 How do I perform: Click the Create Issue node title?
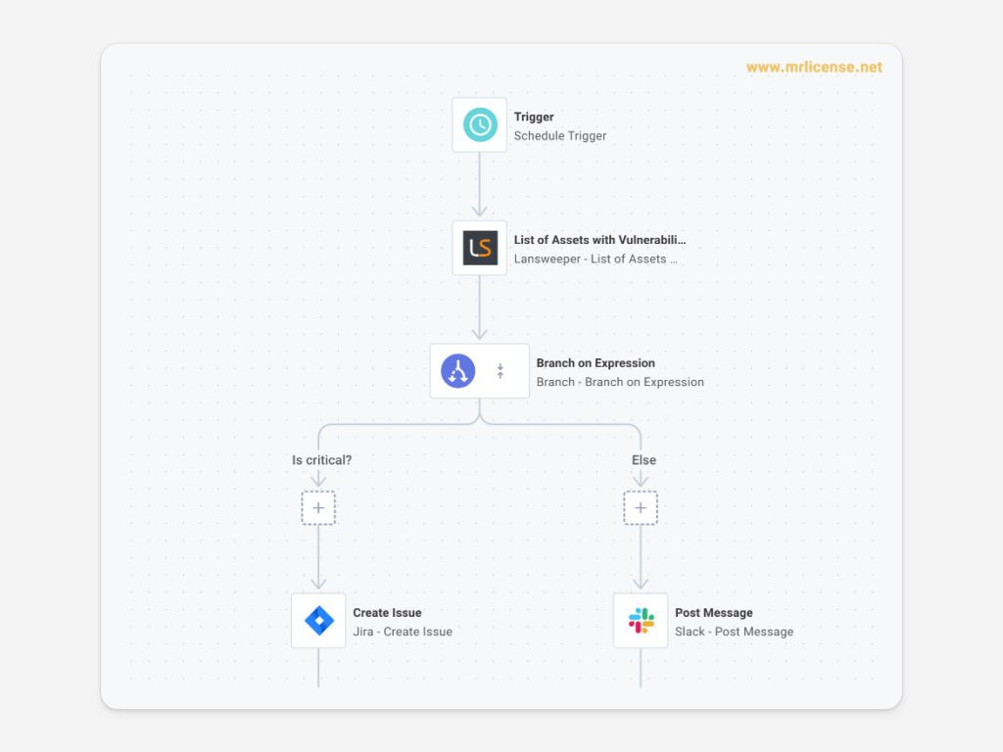pyautogui.click(x=387, y=613)
